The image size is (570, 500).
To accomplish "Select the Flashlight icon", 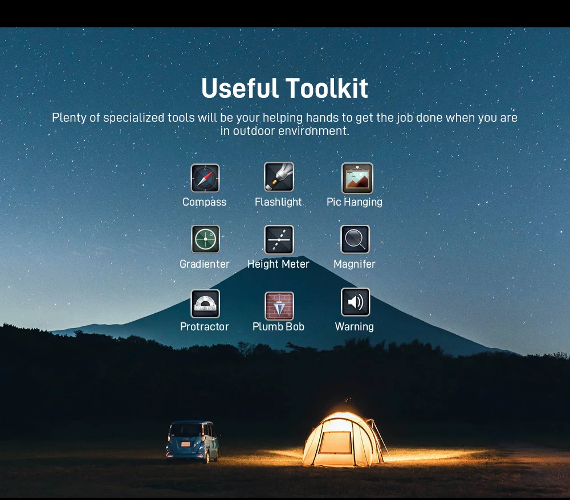I will pyautogui.click(x=279, y=177).
